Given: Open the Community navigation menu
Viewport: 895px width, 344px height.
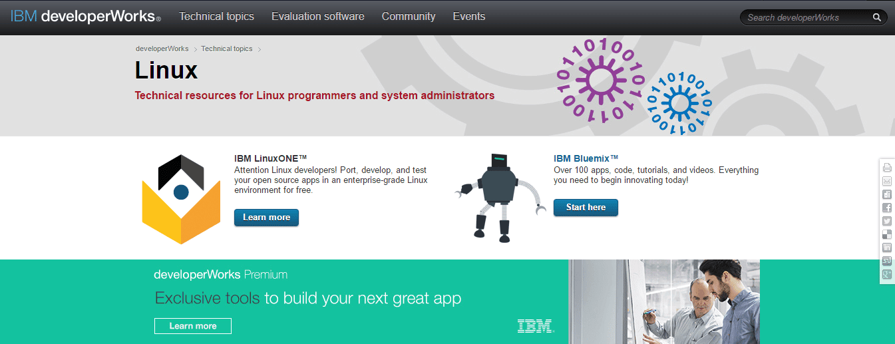Looking at the screenshot, I should [x=409, y=17].
